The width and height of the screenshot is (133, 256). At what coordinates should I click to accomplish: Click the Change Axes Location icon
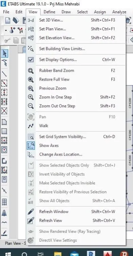(31, 154)
